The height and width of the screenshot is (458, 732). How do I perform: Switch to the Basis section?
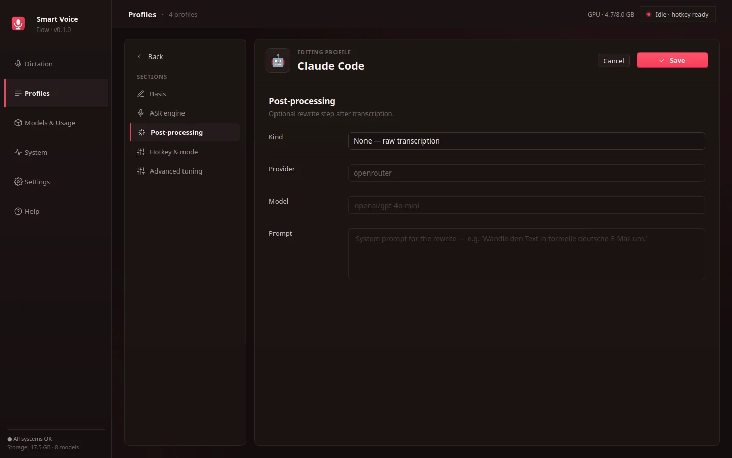(x=185, y=94)
